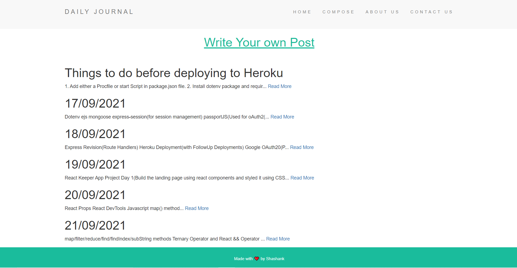517x268 pixels.
Task: Read more of the 21/09/2021 post
Action: click(278, 239)
